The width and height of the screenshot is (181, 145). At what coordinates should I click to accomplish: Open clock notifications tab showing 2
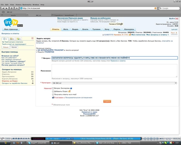pyautogui.click(x=5, y=39)
